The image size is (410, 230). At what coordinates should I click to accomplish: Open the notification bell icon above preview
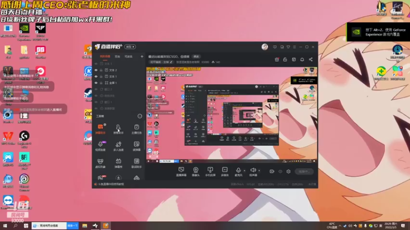click(302, 59)
